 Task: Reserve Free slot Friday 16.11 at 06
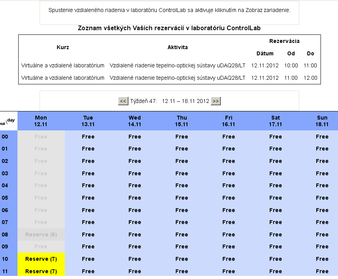pos(229,210)
